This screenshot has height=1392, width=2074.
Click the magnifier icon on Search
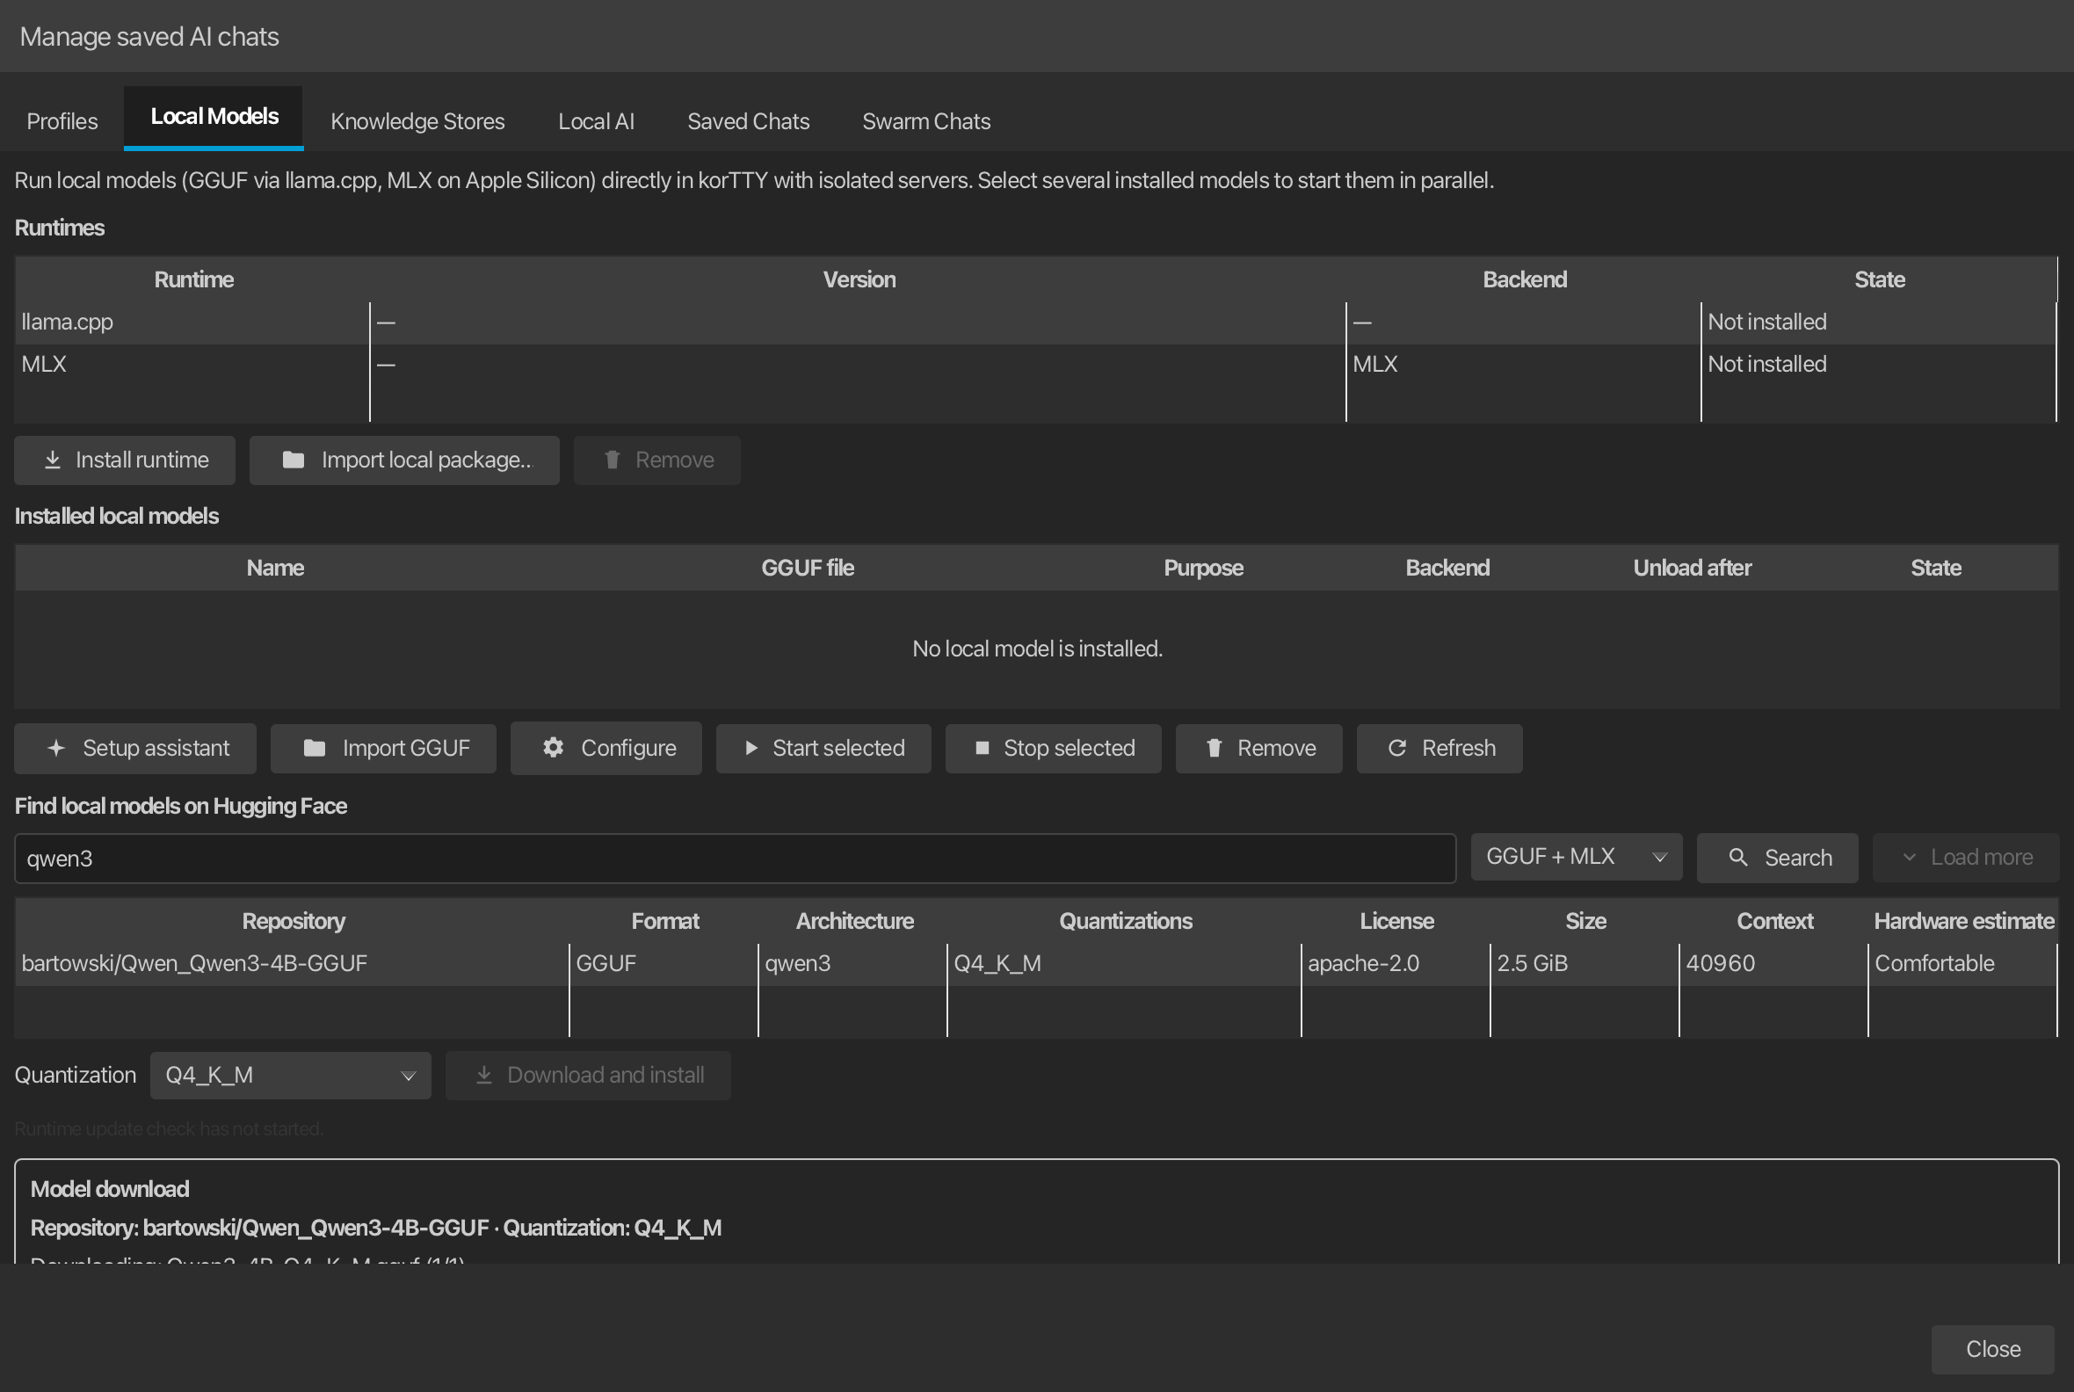click(1738, 858)
